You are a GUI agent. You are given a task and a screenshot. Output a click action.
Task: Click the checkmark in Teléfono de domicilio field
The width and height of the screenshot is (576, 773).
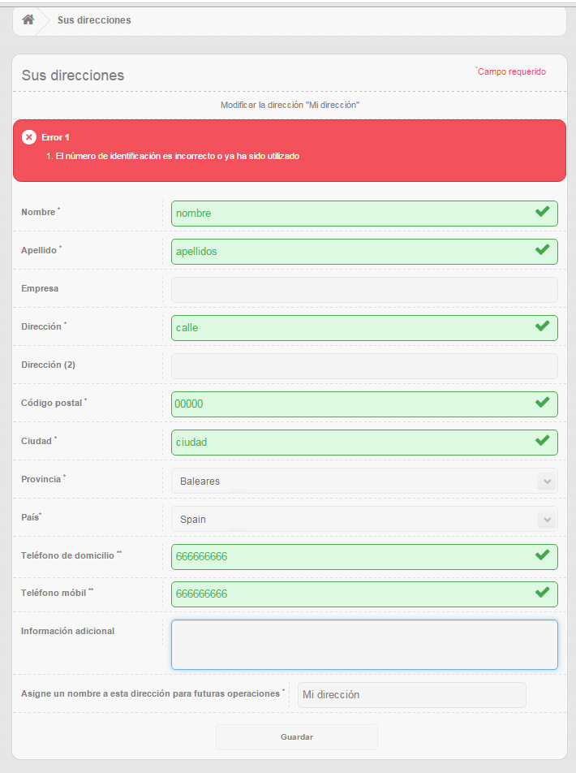tap(542, 555)
